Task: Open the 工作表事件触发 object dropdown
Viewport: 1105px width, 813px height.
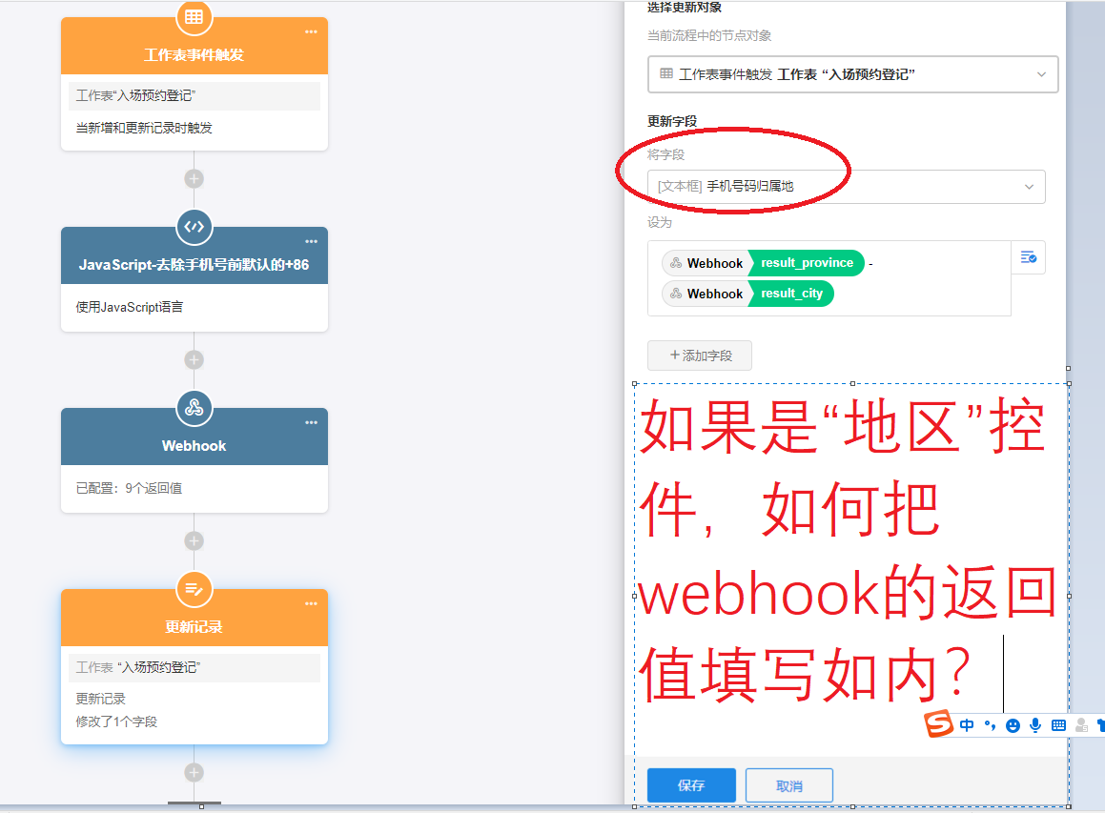Action: 852,74
